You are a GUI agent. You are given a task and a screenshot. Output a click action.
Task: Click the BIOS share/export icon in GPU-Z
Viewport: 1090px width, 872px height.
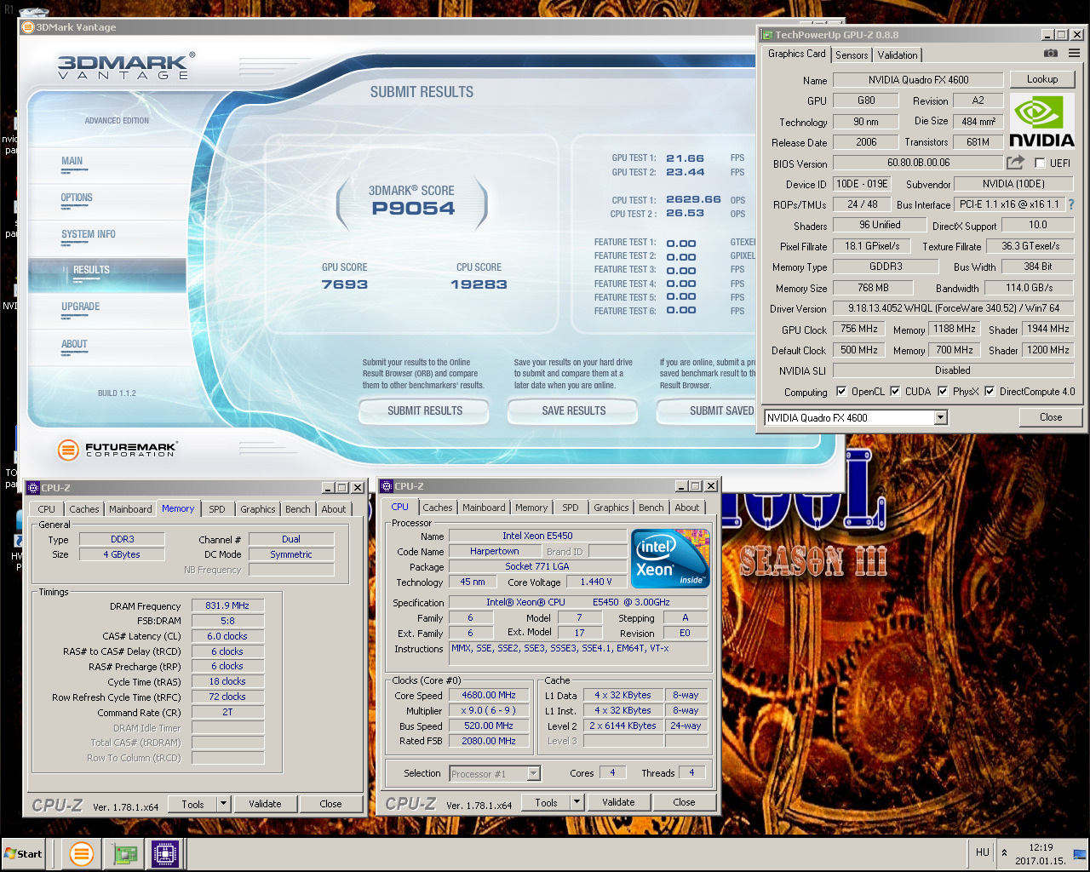pos(1015,162)
